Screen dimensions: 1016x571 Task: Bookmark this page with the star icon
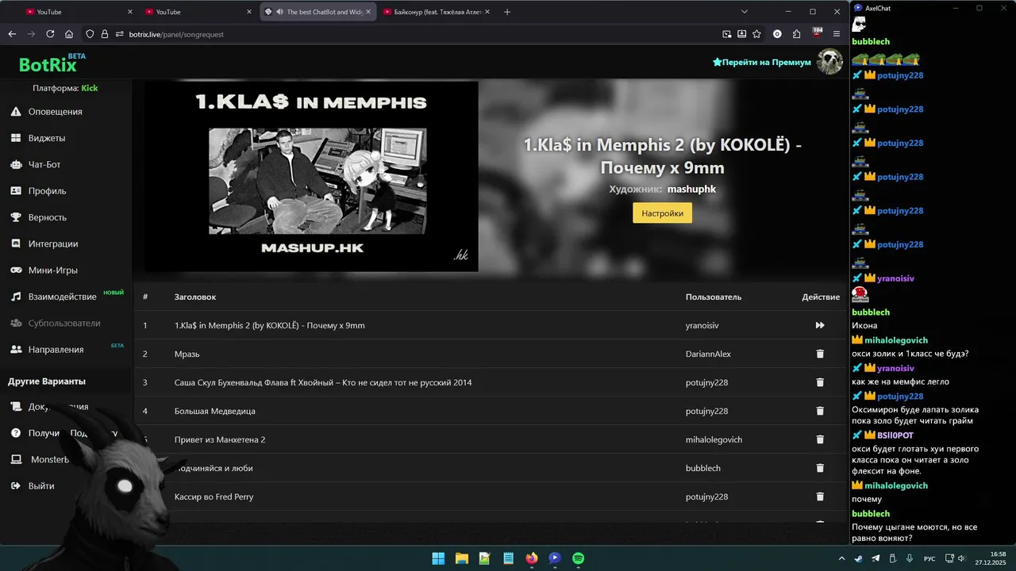coord(756,34)
